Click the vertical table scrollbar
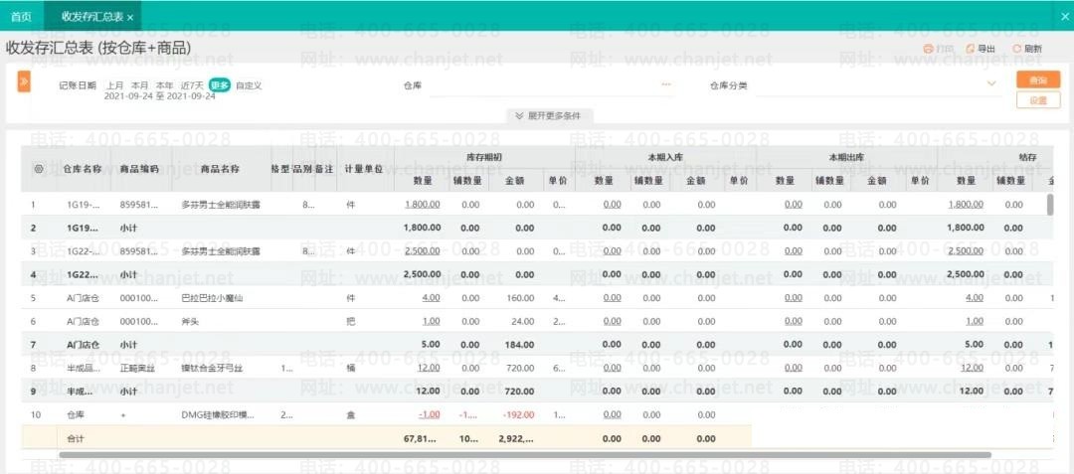The image size is (1074, 474). pyautogui.click(x=1049, y=205)
